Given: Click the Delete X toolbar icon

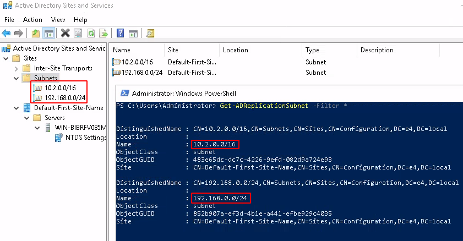Looking at the screenshot, I should coord(66,34).
